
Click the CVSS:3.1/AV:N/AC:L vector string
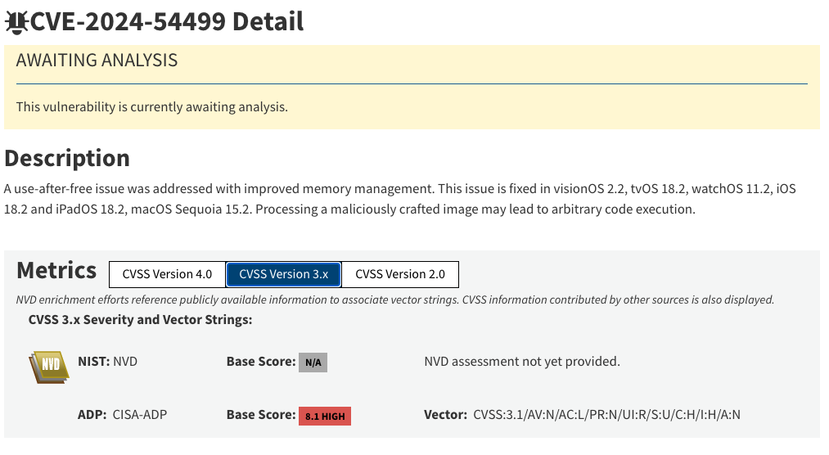[606, 415]
